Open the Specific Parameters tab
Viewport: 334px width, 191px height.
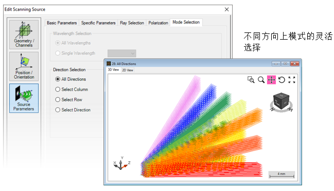[x=98, y=23]
